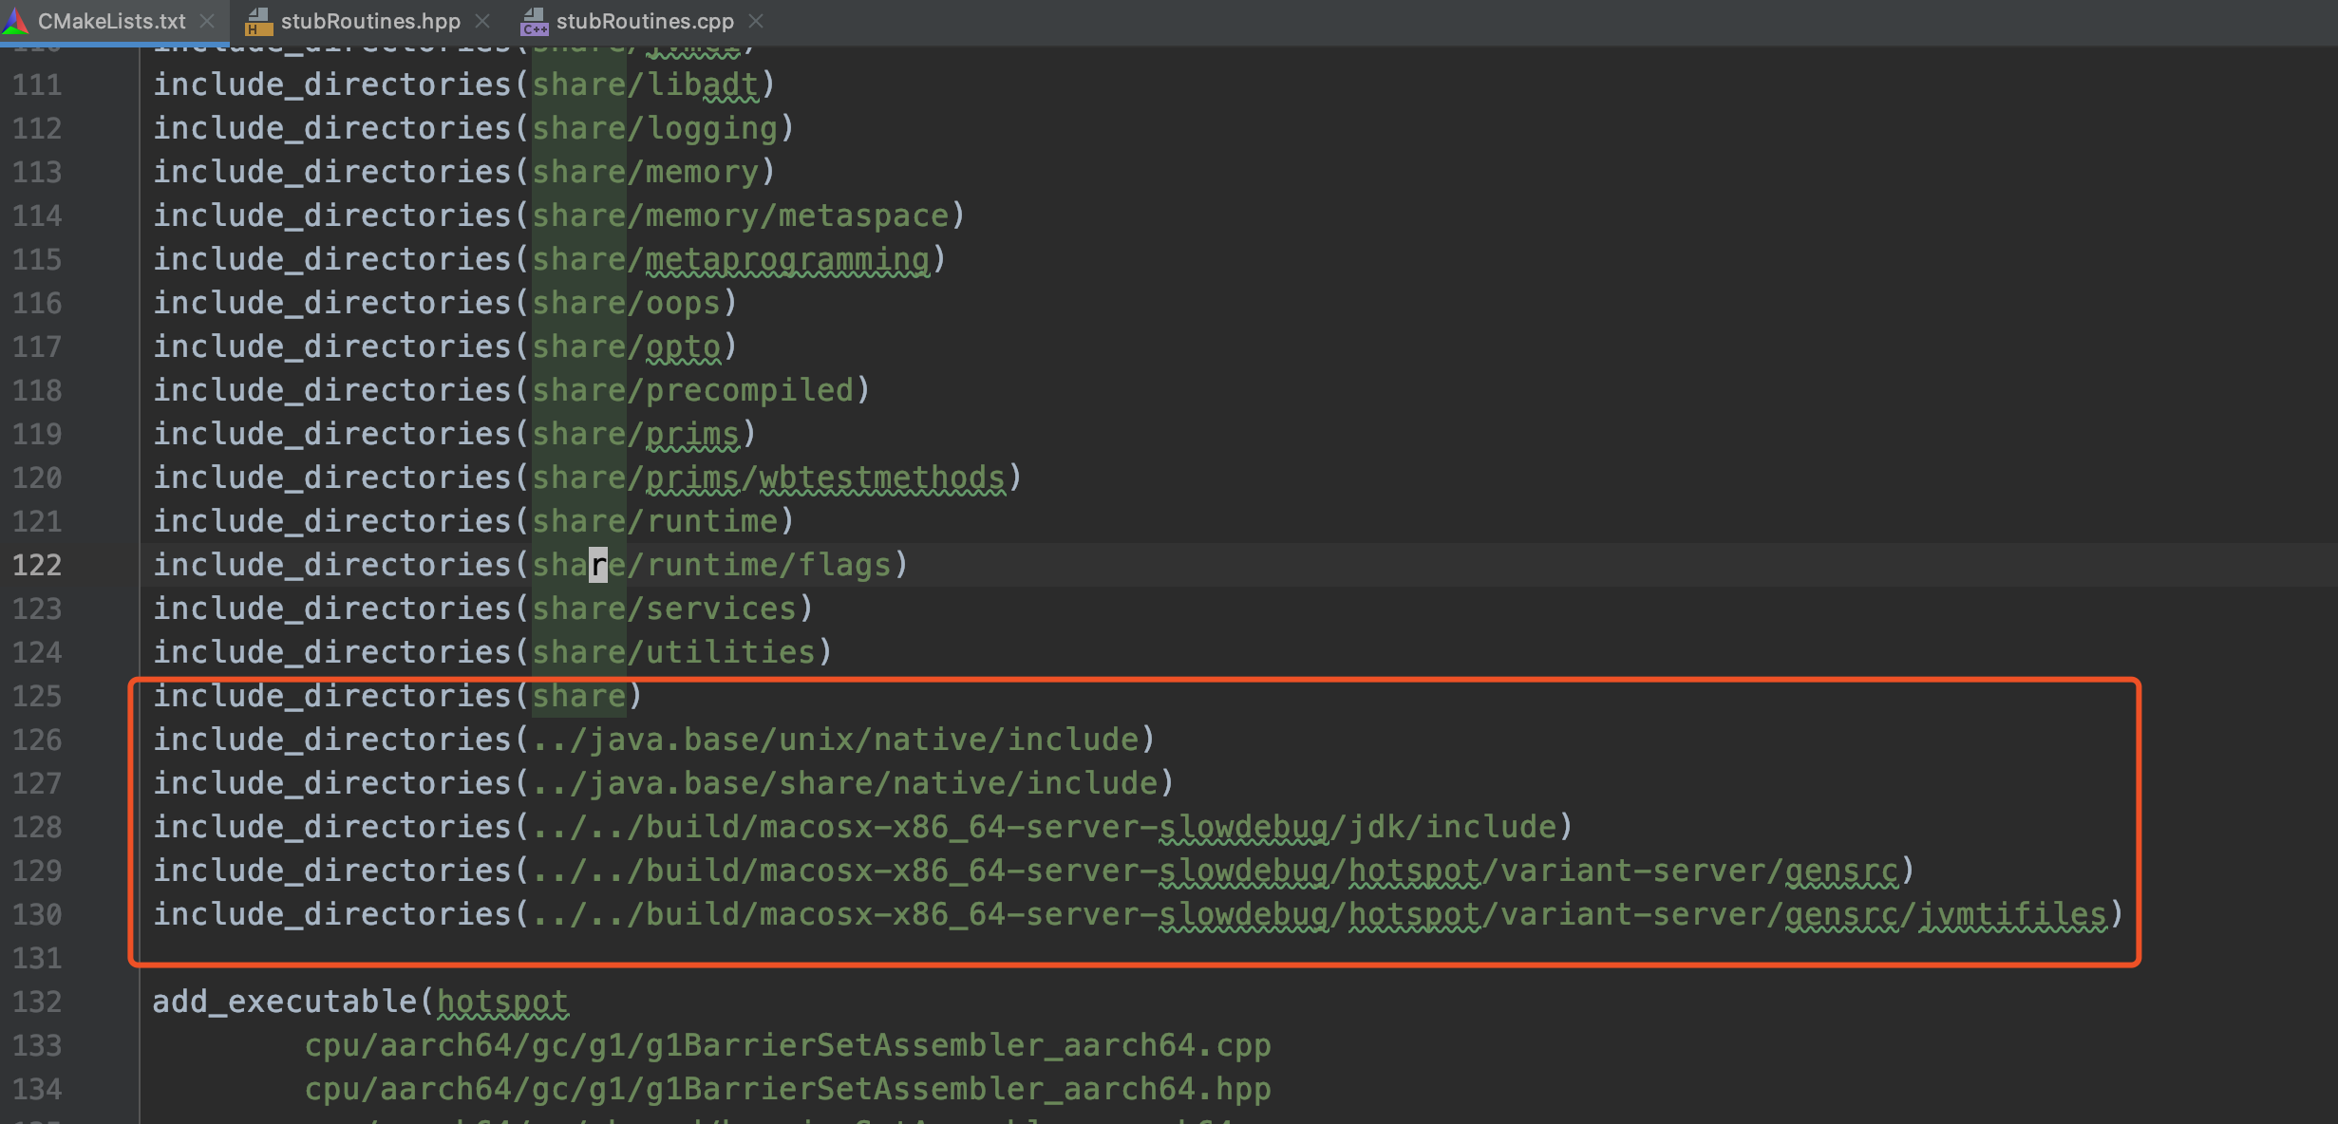Open the stubRoutines.hpp tab
Screen dimensions: 2338x1124
tap(369, 21)
